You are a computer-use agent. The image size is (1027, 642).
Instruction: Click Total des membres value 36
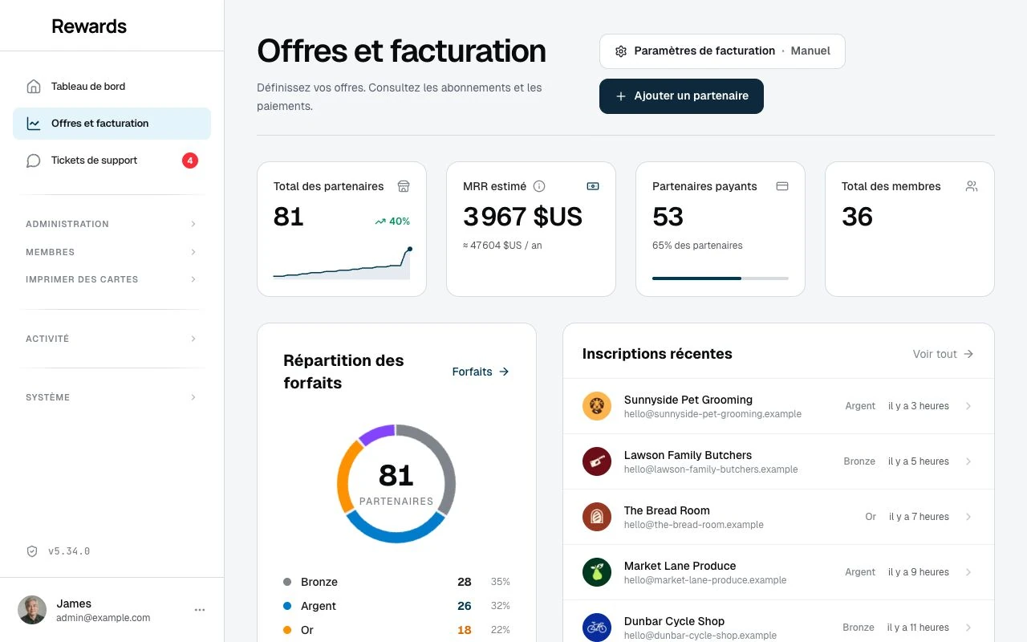coord(857,217)
